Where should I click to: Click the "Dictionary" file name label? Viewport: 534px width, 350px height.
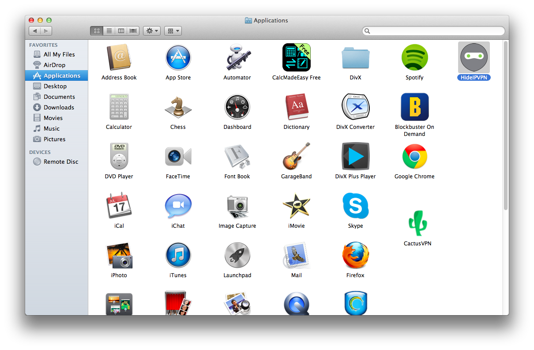coord(297,127)
